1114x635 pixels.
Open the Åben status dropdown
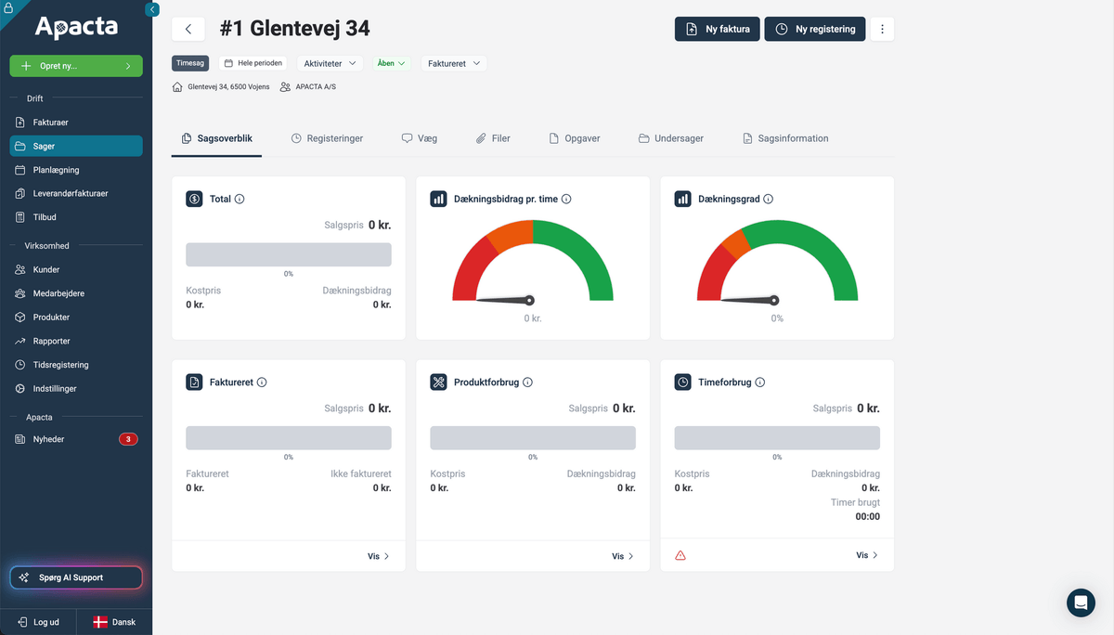point(391,63)
